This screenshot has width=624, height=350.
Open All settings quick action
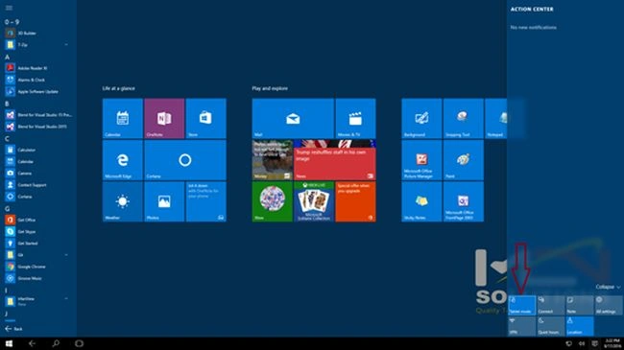tap(609, 305)
